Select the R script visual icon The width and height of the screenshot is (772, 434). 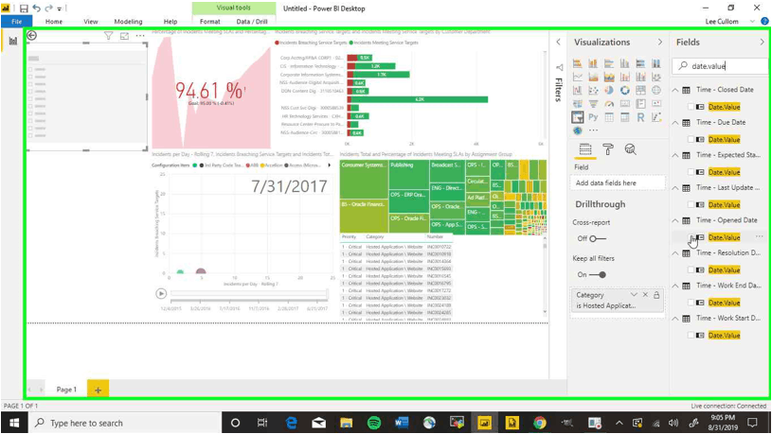(640, 117)
